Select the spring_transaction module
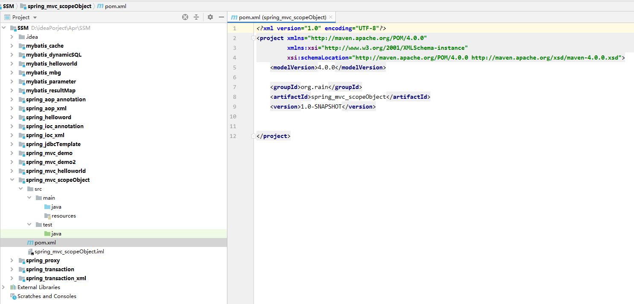The image size is (634, 304). pos(50,270)
